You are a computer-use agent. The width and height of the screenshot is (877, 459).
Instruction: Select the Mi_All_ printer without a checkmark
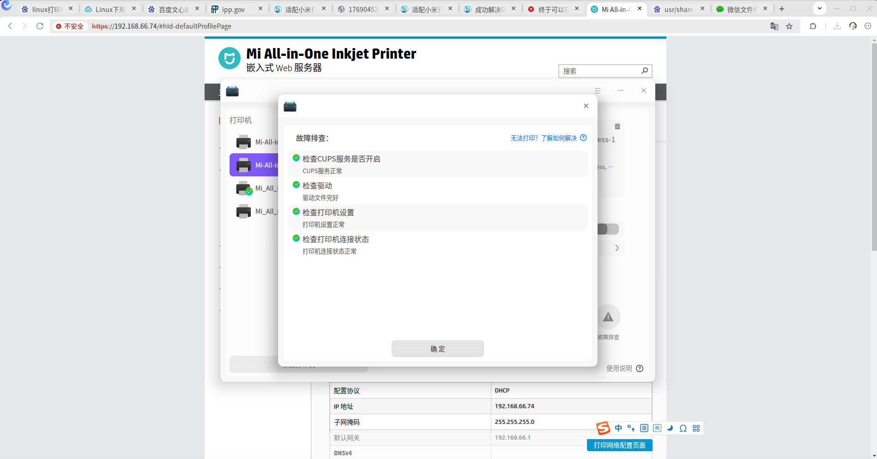(x=254, y=211)
